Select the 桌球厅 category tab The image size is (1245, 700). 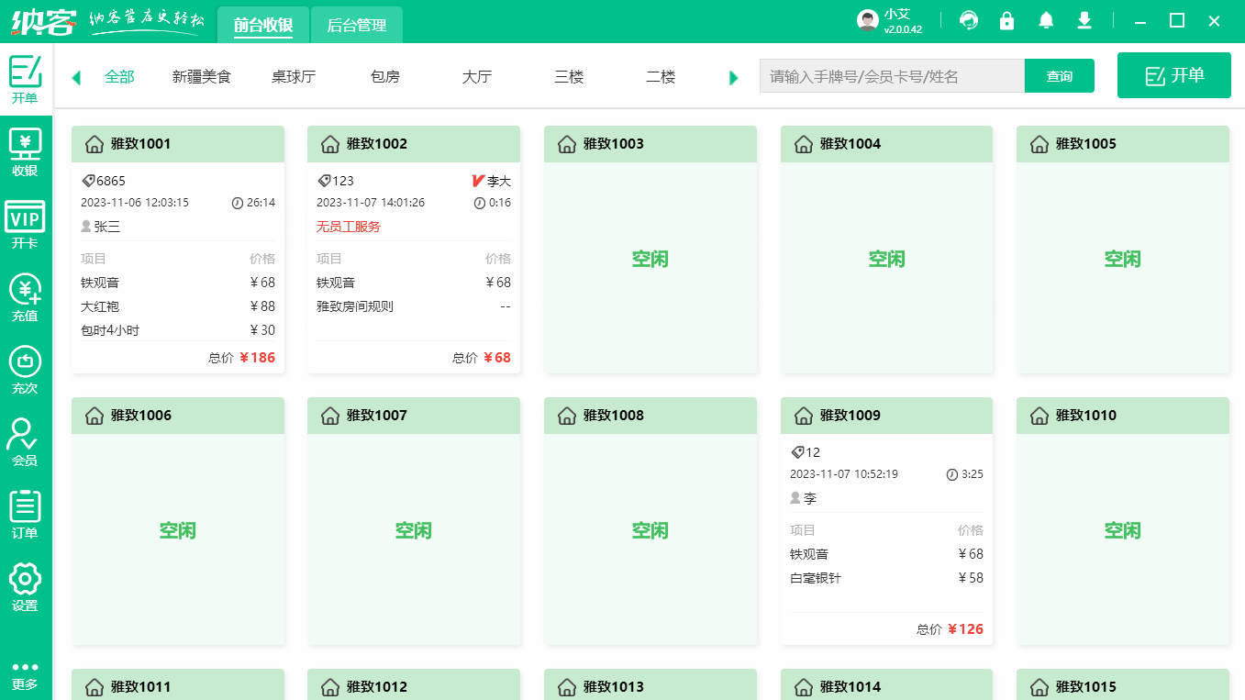point(295,77)
